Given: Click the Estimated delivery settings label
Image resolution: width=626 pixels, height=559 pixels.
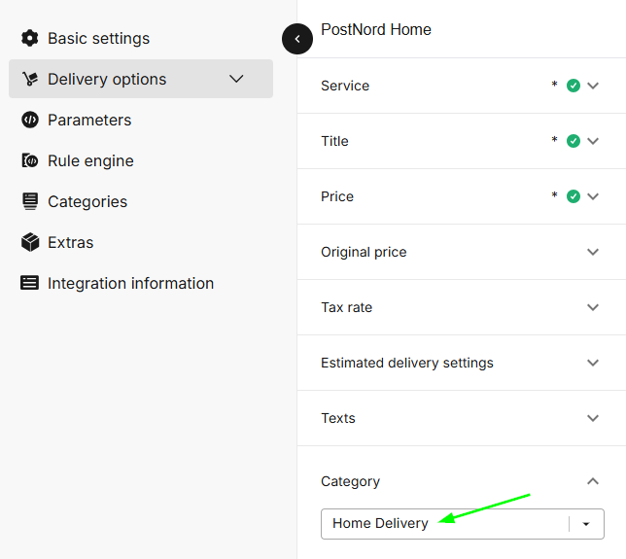Looking at the screenshot, I should [407, 363].
